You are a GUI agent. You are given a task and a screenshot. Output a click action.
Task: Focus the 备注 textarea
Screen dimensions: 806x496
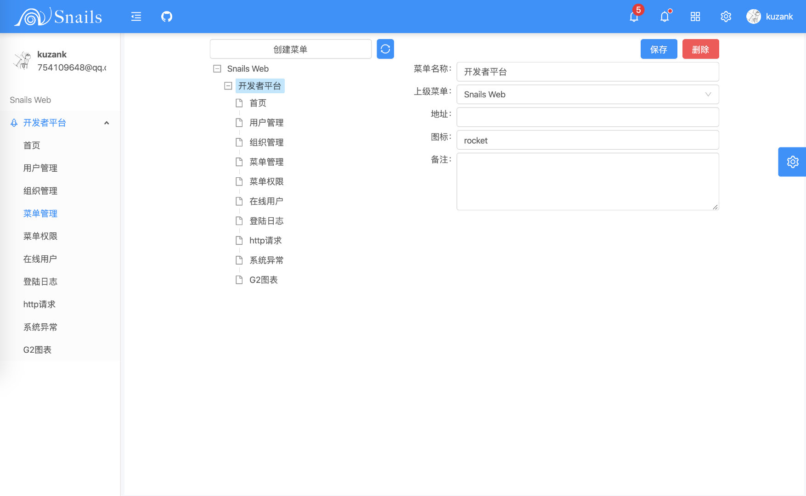coord(587,181)
